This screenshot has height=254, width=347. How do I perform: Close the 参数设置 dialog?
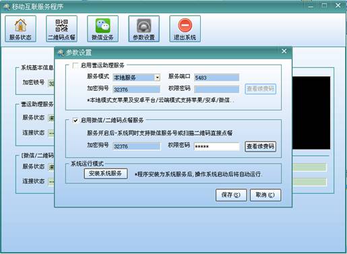click(x=284, y=51)
